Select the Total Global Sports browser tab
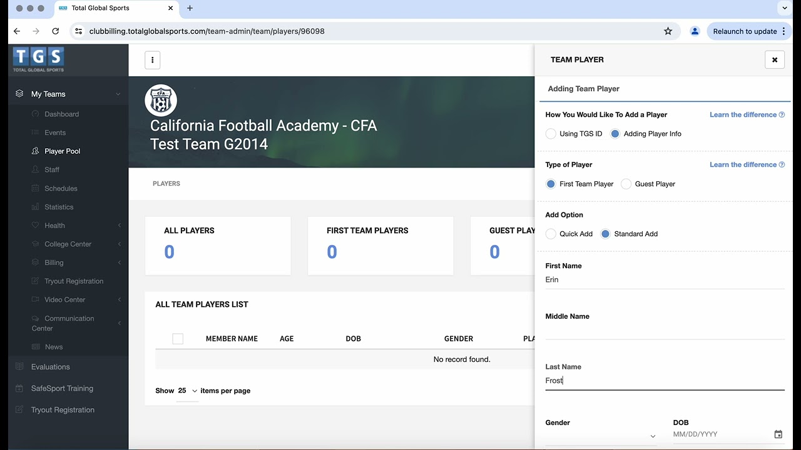The width and height of the screenshot is (801, 450). 116,8
